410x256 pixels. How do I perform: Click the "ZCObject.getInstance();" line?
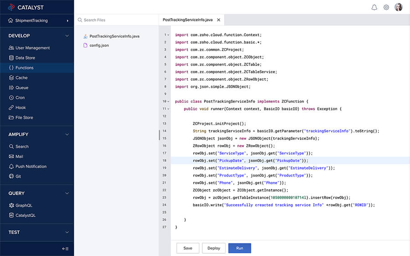click(241, 190)
